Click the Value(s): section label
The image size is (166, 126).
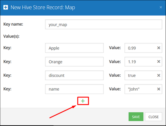pyautogui.click(x=12, y=36)
